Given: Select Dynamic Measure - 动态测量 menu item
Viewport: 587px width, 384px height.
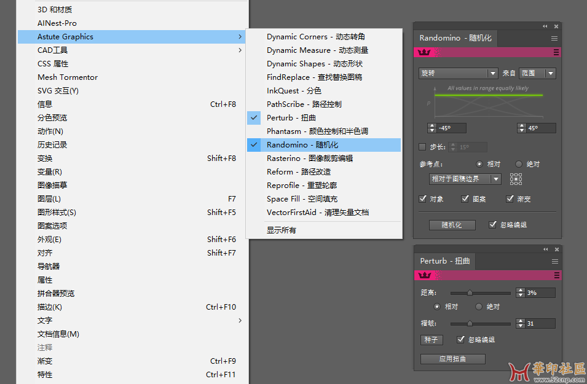Looking at the screenshot, I should (324, 50).
